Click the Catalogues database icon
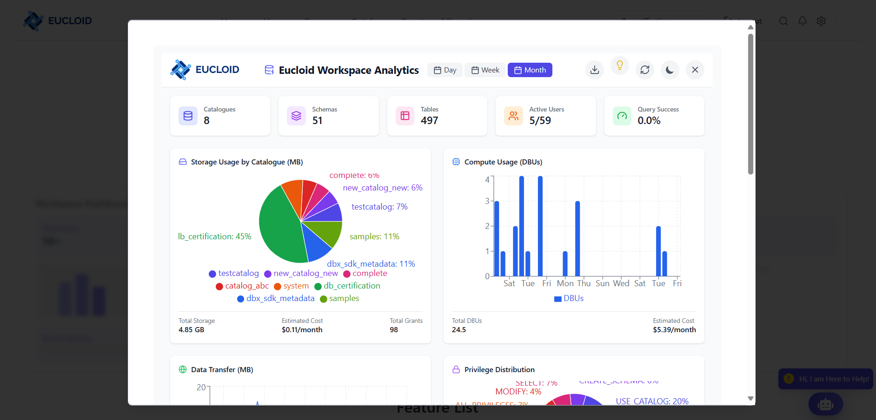The width and height of the screenshot is (876, 420). (x=188, y=116)
